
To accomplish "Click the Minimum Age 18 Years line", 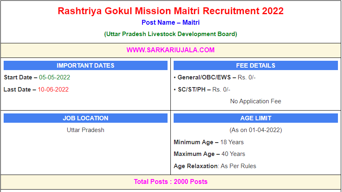I will (x=209, y=142).
